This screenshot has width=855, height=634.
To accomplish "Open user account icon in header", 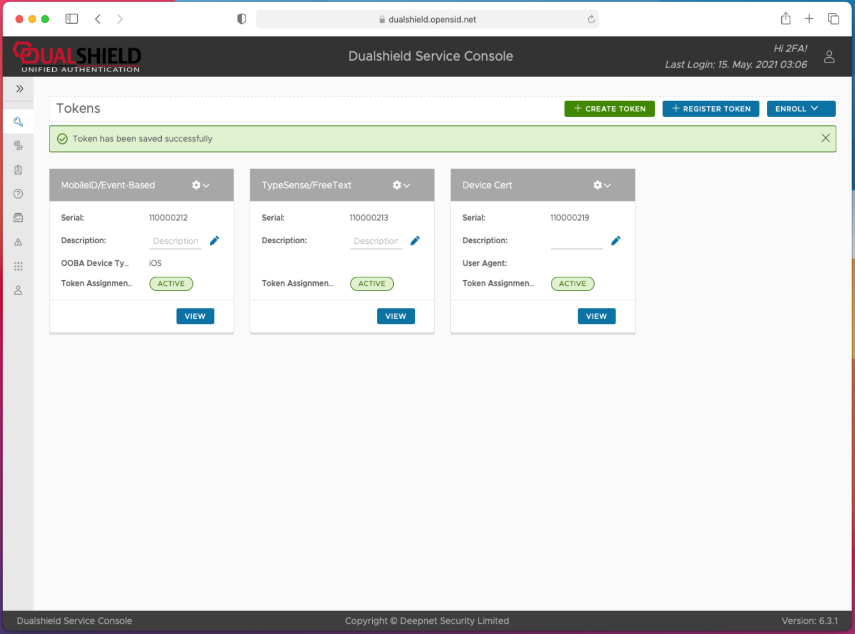I will [x=829, y=57].
